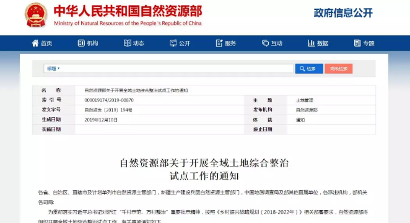The width and height of the screenshot is (410, 223).
Task: Select document number 自然资发〔2019〕194号
Action: point(108,110)
